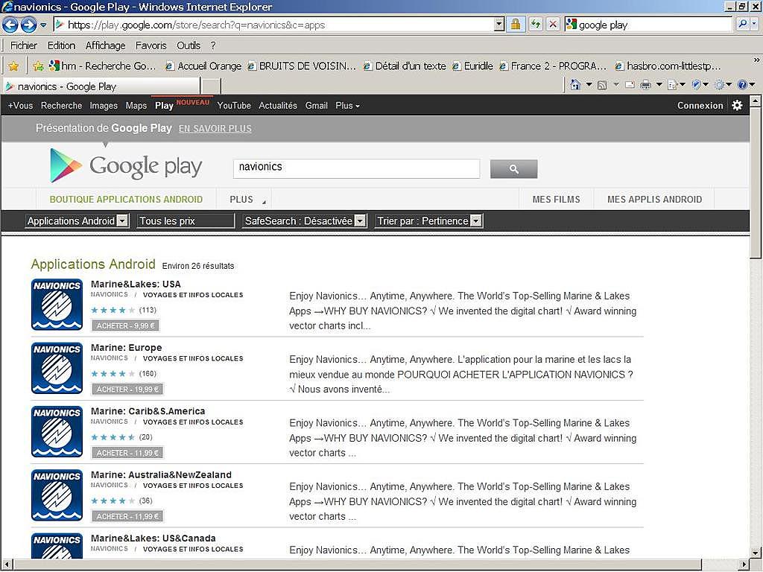Screen dimensions: 763x572
Task: Buy Marine: Carib&S.America for 11,99 €
Action: point(127,453)
